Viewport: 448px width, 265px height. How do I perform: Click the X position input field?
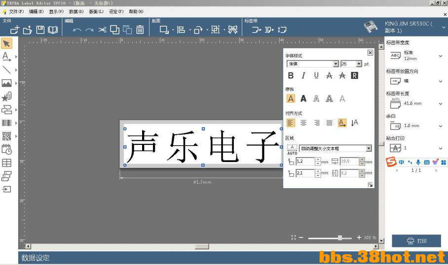coord(305,162)
